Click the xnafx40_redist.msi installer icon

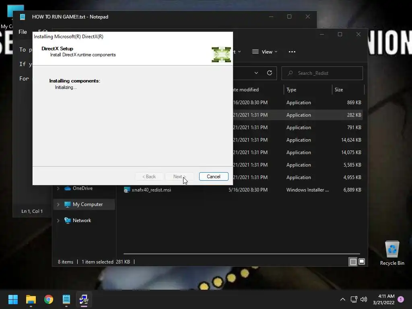tap(127, 190)
